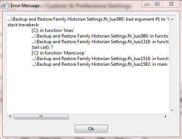The height and width of the screenshot is (139, 182).
Task: Click the traceback line containing 'fh_lua:1518'
Action: pos(100,59)
